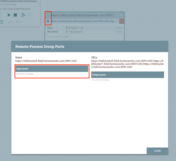Click the Output ports header

pos(128,75)
